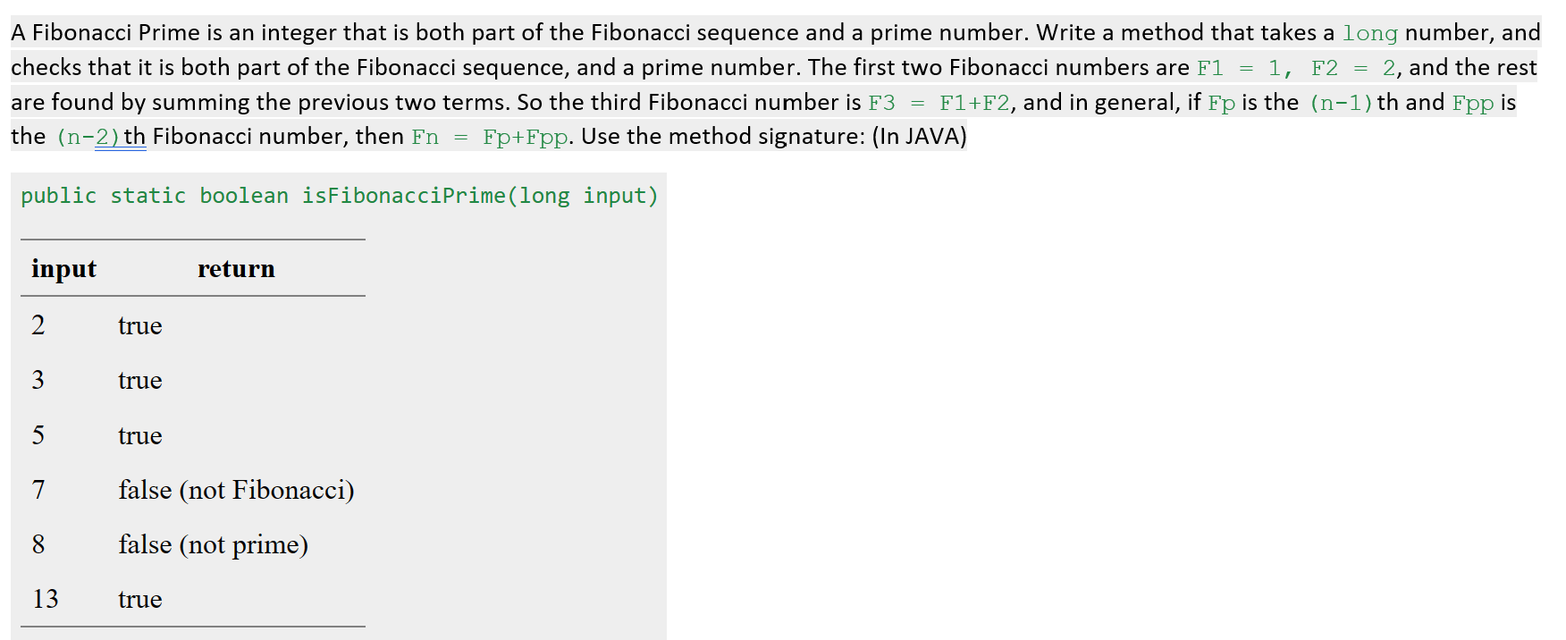The height and width of the screenshot is (640, 1566).
Task: Click the 'F3 = F1+F2' formula text
Action: [939, 103]
